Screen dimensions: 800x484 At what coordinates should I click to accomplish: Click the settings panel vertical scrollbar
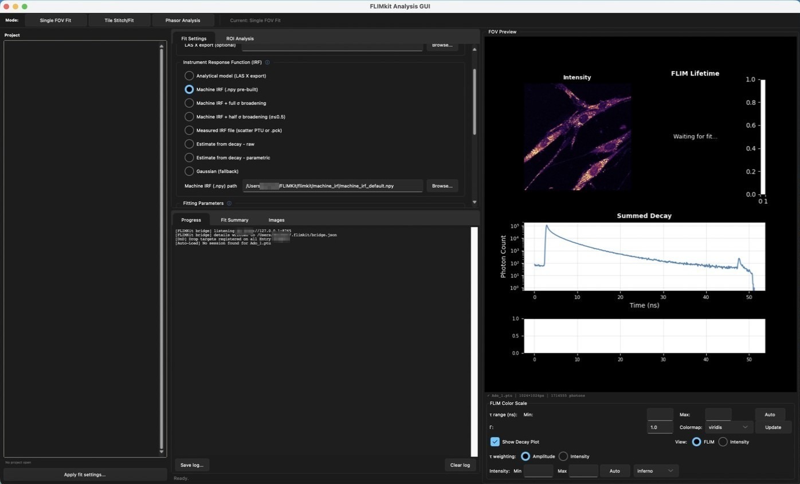coord(474,102)
